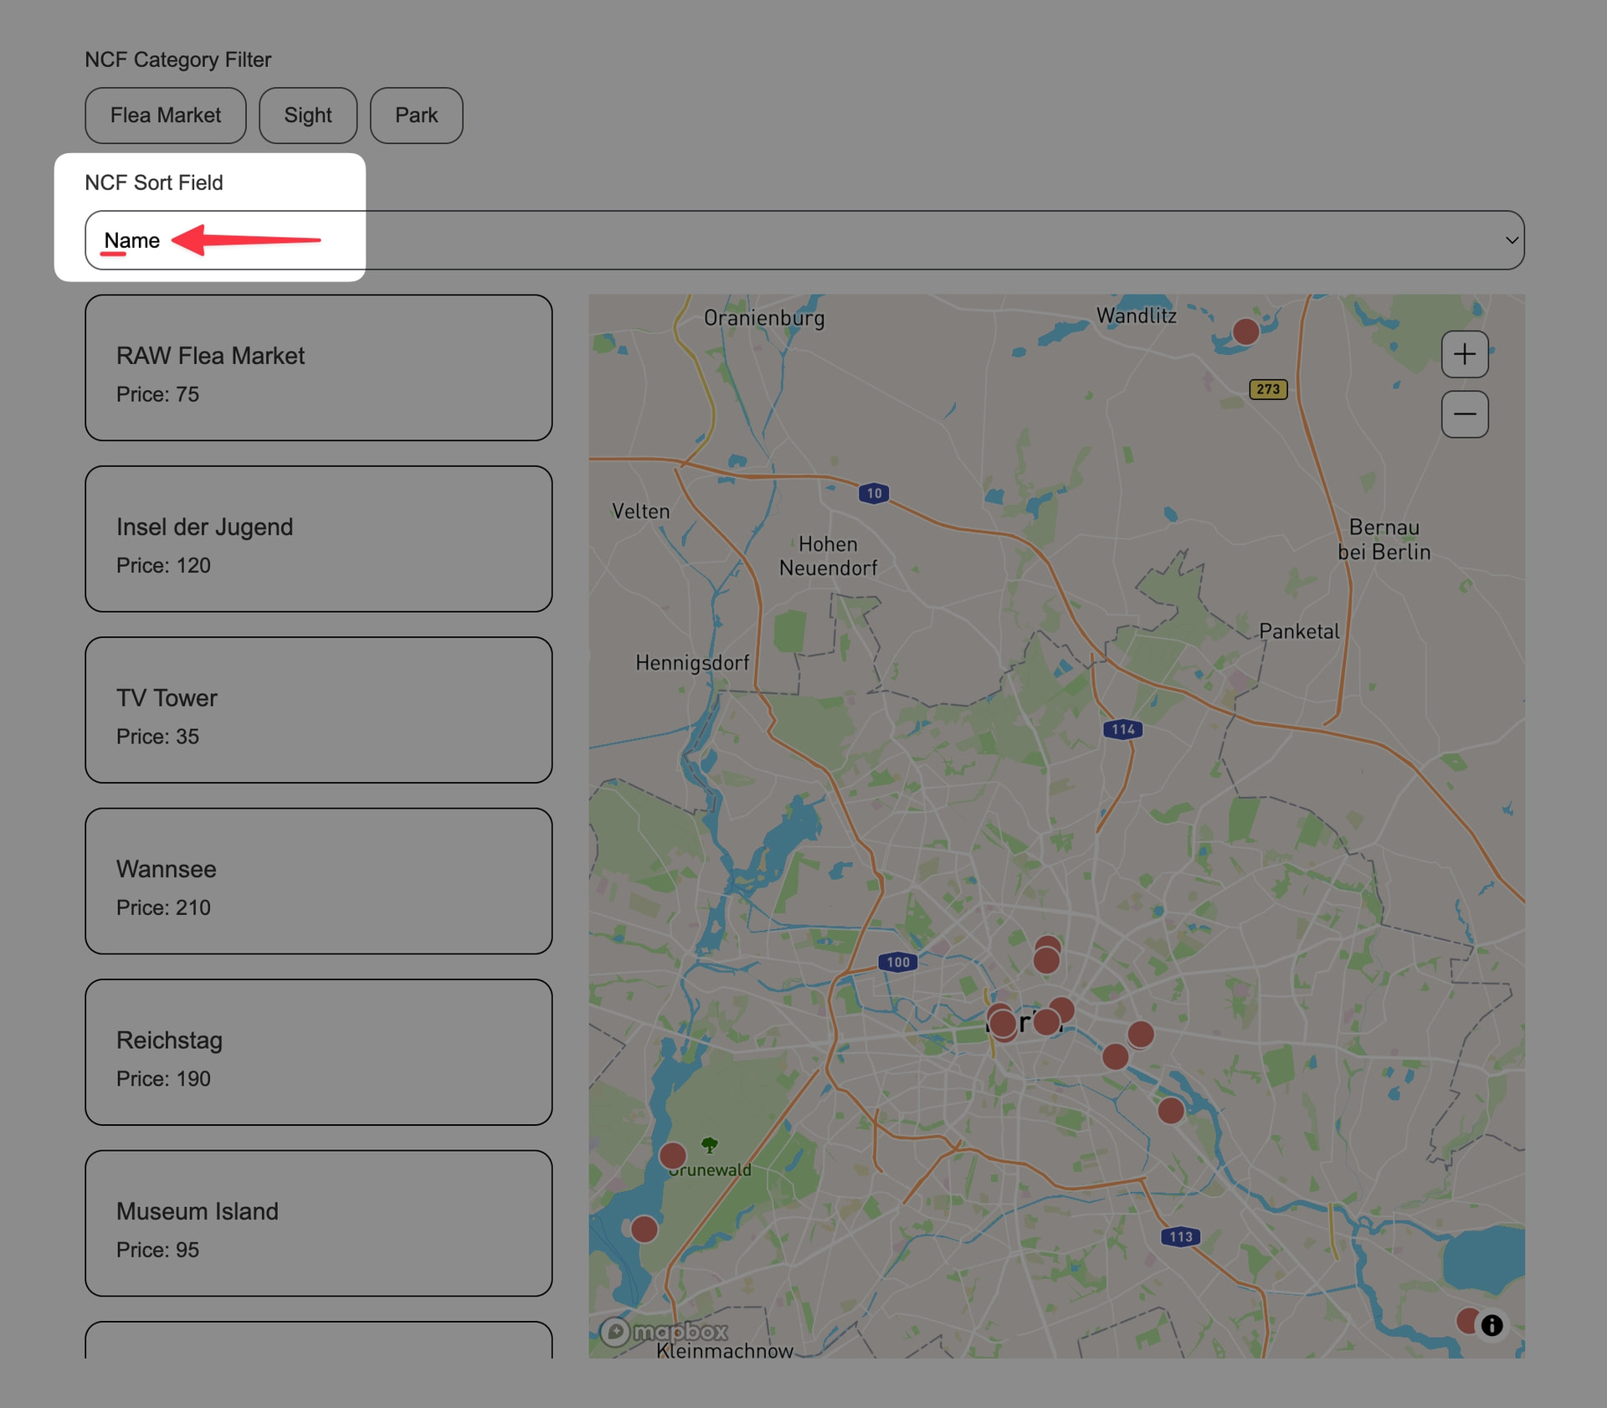Viewport: 1607px width, 1408px height.
Task: Click the 273 road shield
Action: coord(1268,389)
